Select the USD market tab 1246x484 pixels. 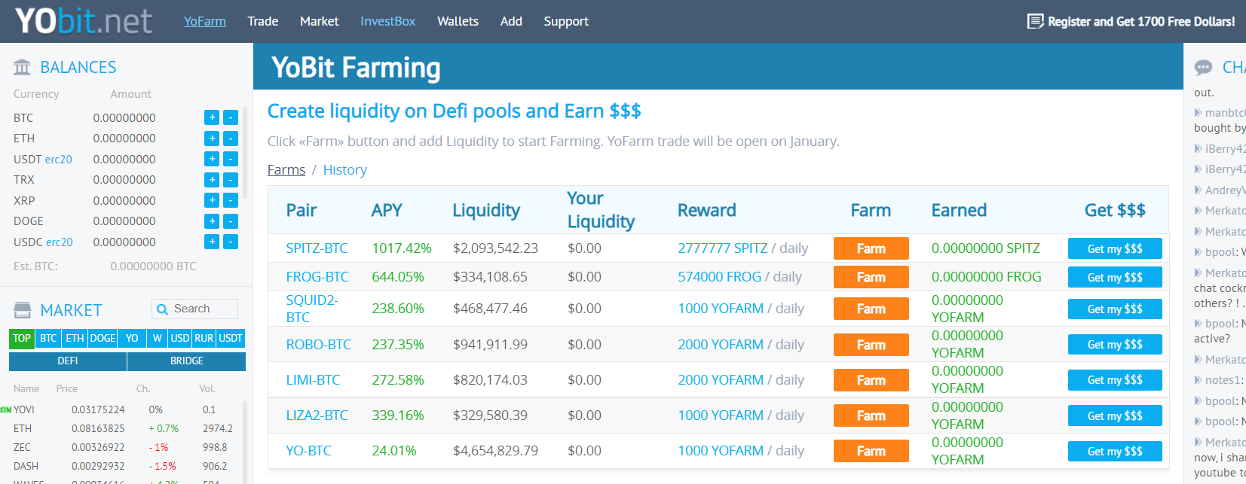180,339
